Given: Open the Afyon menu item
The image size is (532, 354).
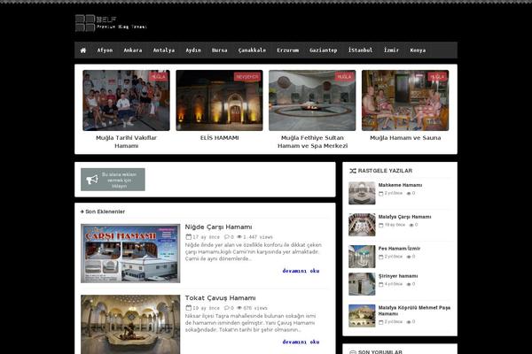Looking at the screenshot, I should (105, 50).
